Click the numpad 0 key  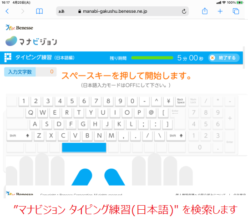200,147
